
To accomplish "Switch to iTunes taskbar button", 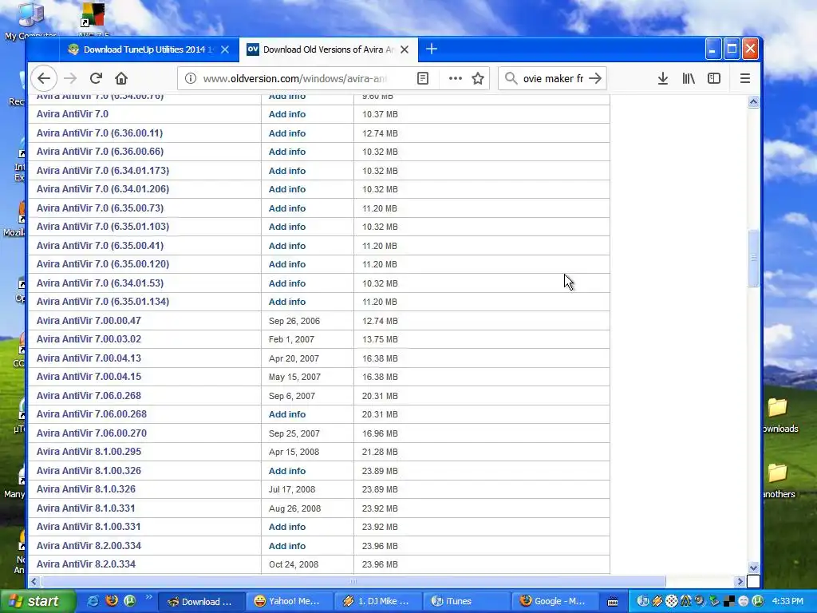I will point(465,602).
